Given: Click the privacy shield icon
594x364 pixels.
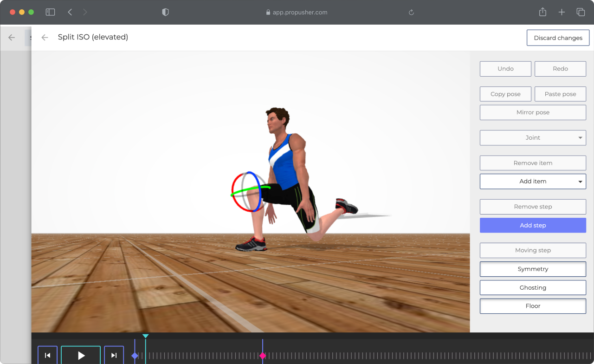Looking at the screenshot, I should (165, 13).
